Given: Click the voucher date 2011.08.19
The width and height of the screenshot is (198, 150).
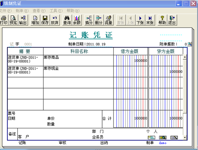Looking at the screenshot, I should pos(96,44).
